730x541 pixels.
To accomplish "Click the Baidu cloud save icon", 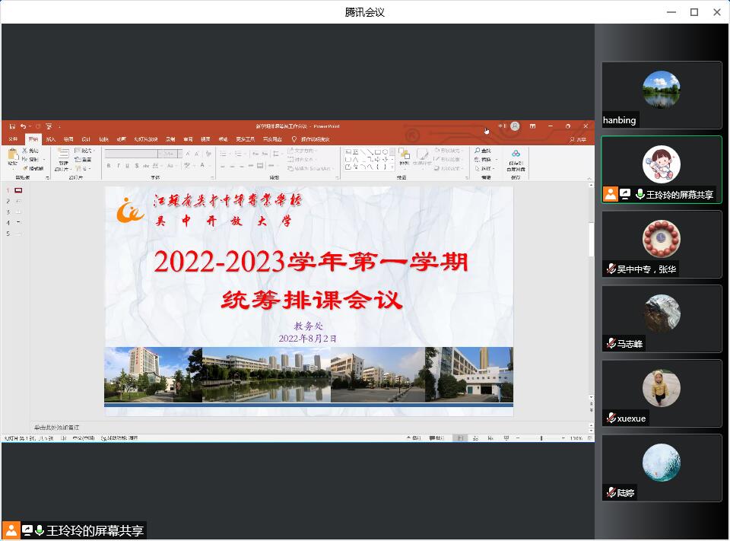I will pos(516,155).
